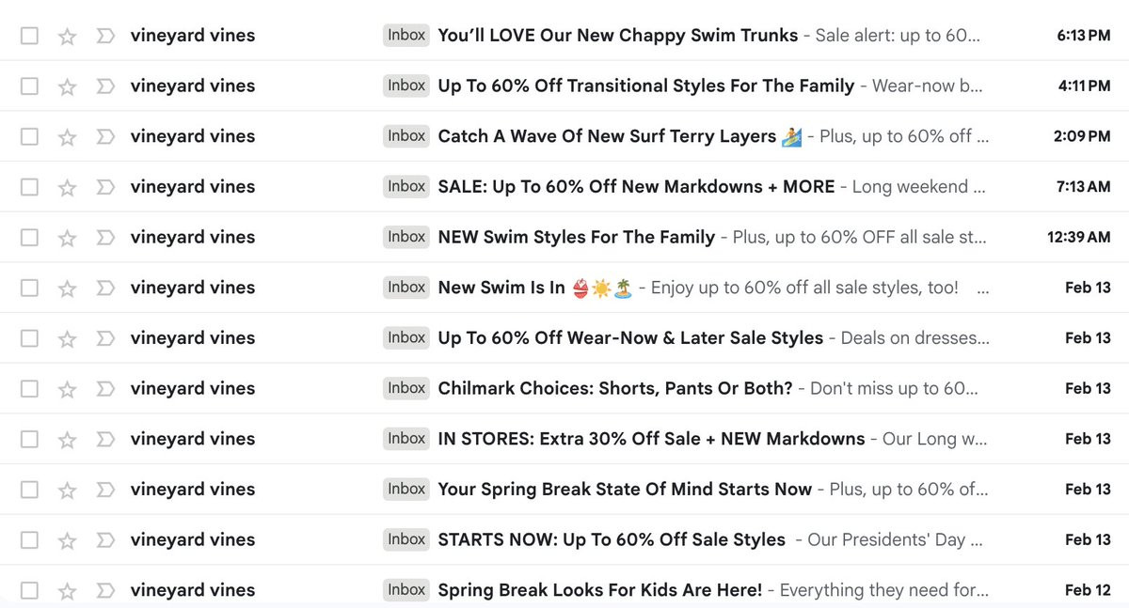Star the Chappy Swim Trunks email
Screen dimensions: 1129x608
(67, 36)
